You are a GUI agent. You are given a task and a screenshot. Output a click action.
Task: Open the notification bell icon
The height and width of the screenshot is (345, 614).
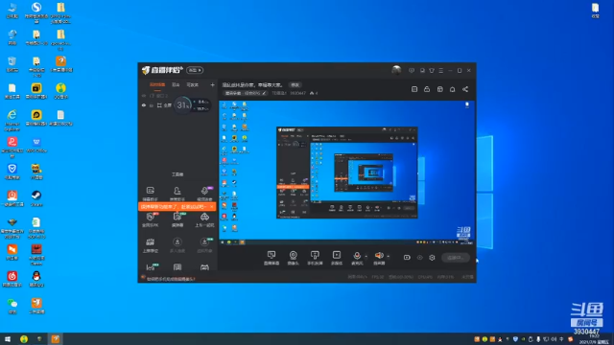pos(452,89)
